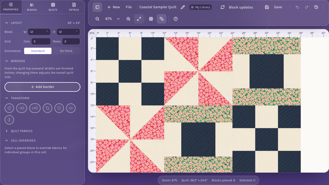Click the zoom in magnifier

click(128, 19)
